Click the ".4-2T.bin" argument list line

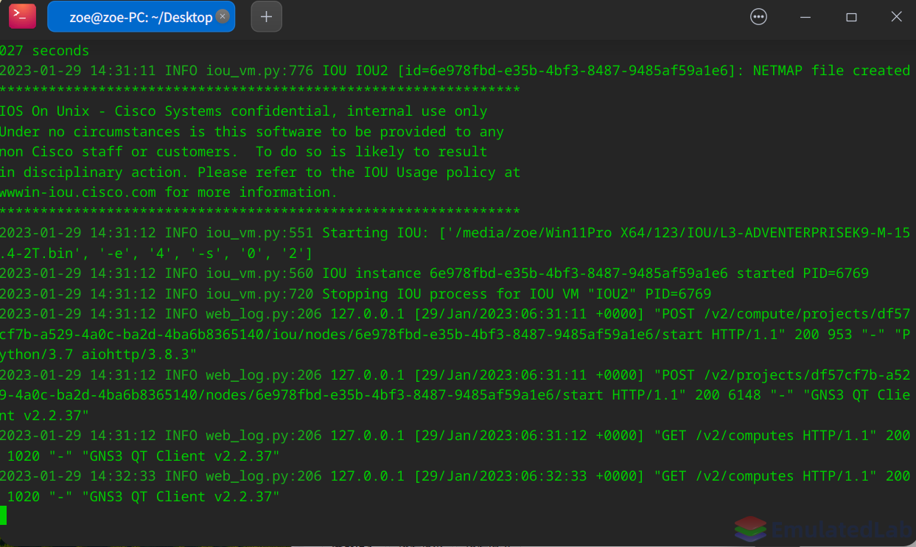tap(156, 254)
